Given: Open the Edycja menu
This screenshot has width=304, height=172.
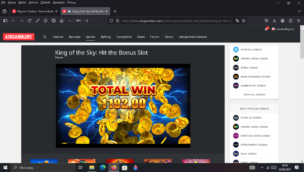Looking at the screenshot, I should [x=12, y=3].
